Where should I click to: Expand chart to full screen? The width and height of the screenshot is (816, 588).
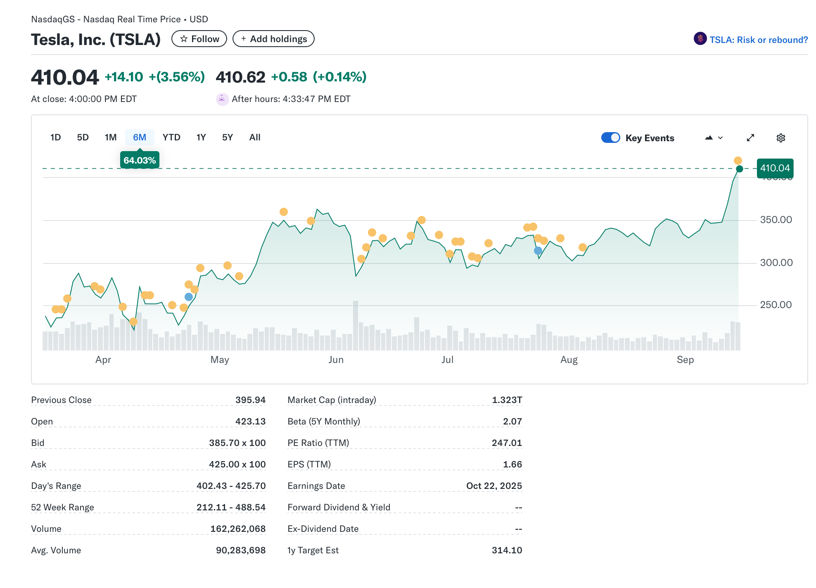751,138
